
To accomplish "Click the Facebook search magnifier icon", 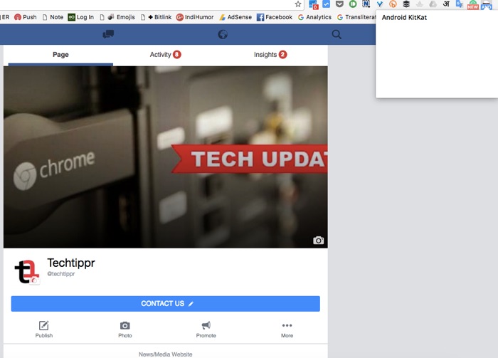I will click(337, 34).
